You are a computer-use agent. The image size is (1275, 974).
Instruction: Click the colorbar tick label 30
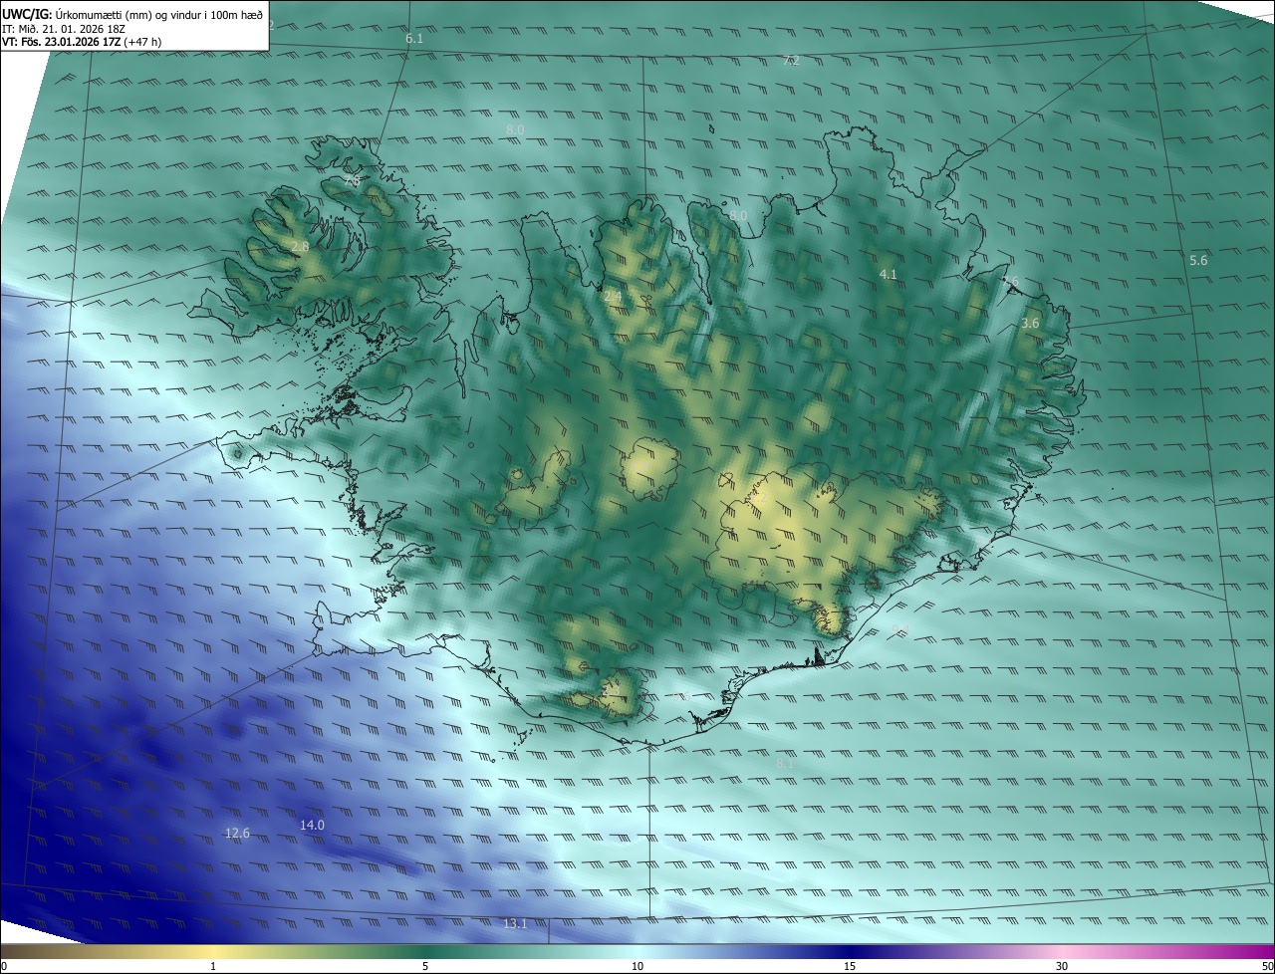[1062, 966]
